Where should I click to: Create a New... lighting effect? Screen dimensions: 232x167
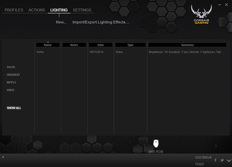click(61, 22)
